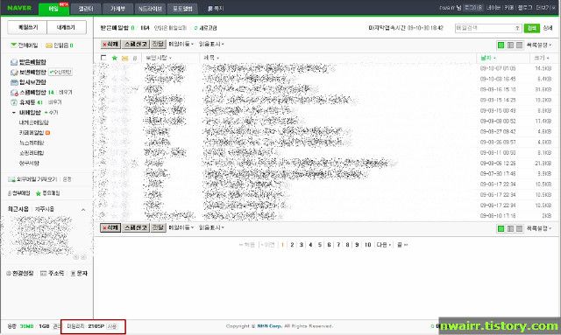The height and width of the screenshot is (335, 561).
Task: Open the 포토앨범 tab
Action: 182,9
